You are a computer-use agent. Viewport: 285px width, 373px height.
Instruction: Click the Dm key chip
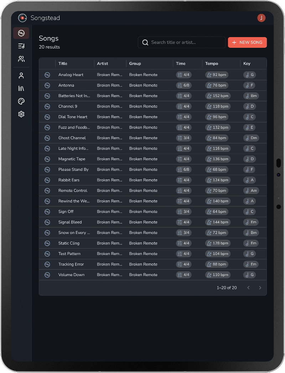(251, 138)
